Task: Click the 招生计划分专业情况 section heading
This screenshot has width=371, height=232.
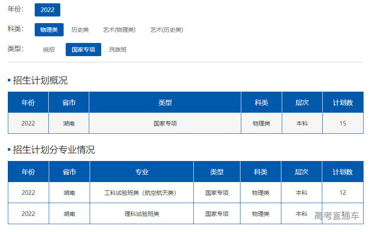Action: pyautogui.click(x=54, y=149)
